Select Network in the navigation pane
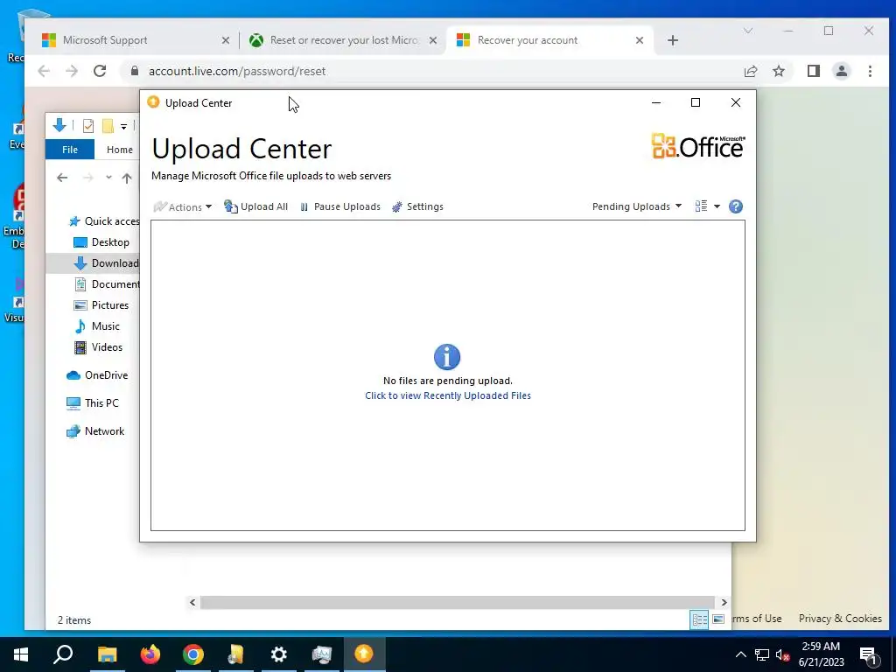The image size is (896, 672). pyautogui.click(x=94, y=431)
